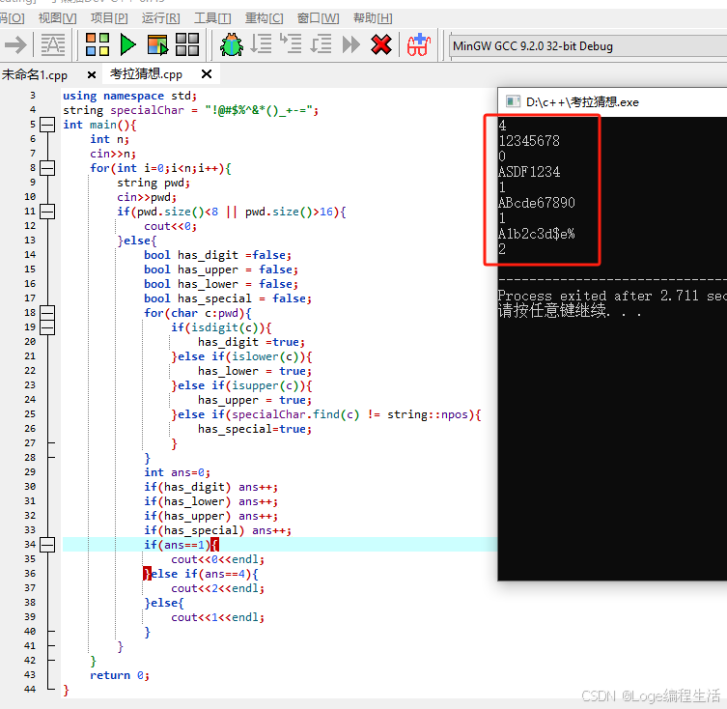Click the 'string specialChar' declaration line

(190, 110)
